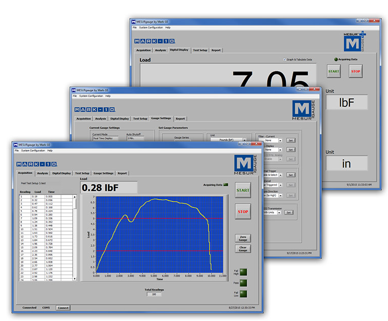
Task: Open the Auto Shutoff 5 Min. field
Action: (x=135, y=138)
